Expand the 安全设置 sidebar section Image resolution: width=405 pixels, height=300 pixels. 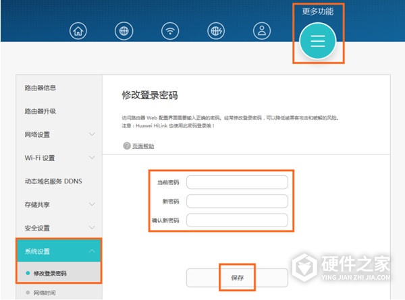[x=59, y=228]
